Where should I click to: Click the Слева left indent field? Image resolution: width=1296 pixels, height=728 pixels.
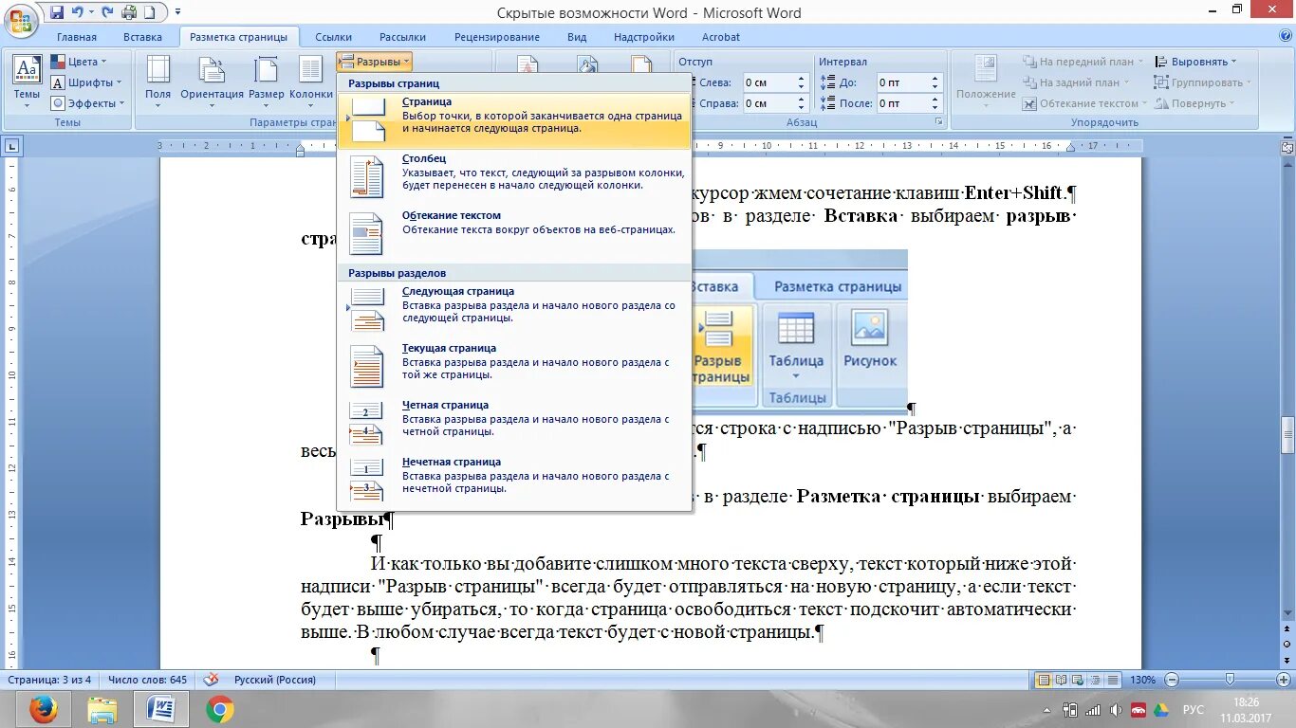pos(768,82)
